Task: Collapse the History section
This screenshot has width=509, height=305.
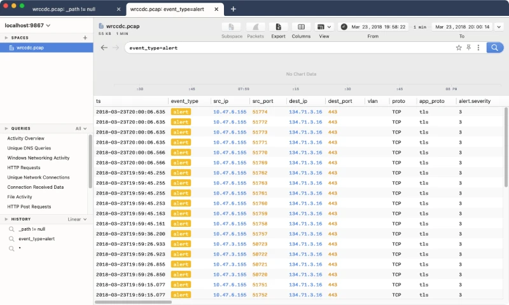Action: [x=6, y=219]
